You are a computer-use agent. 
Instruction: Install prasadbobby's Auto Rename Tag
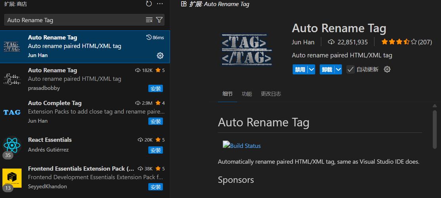[156, 89]
